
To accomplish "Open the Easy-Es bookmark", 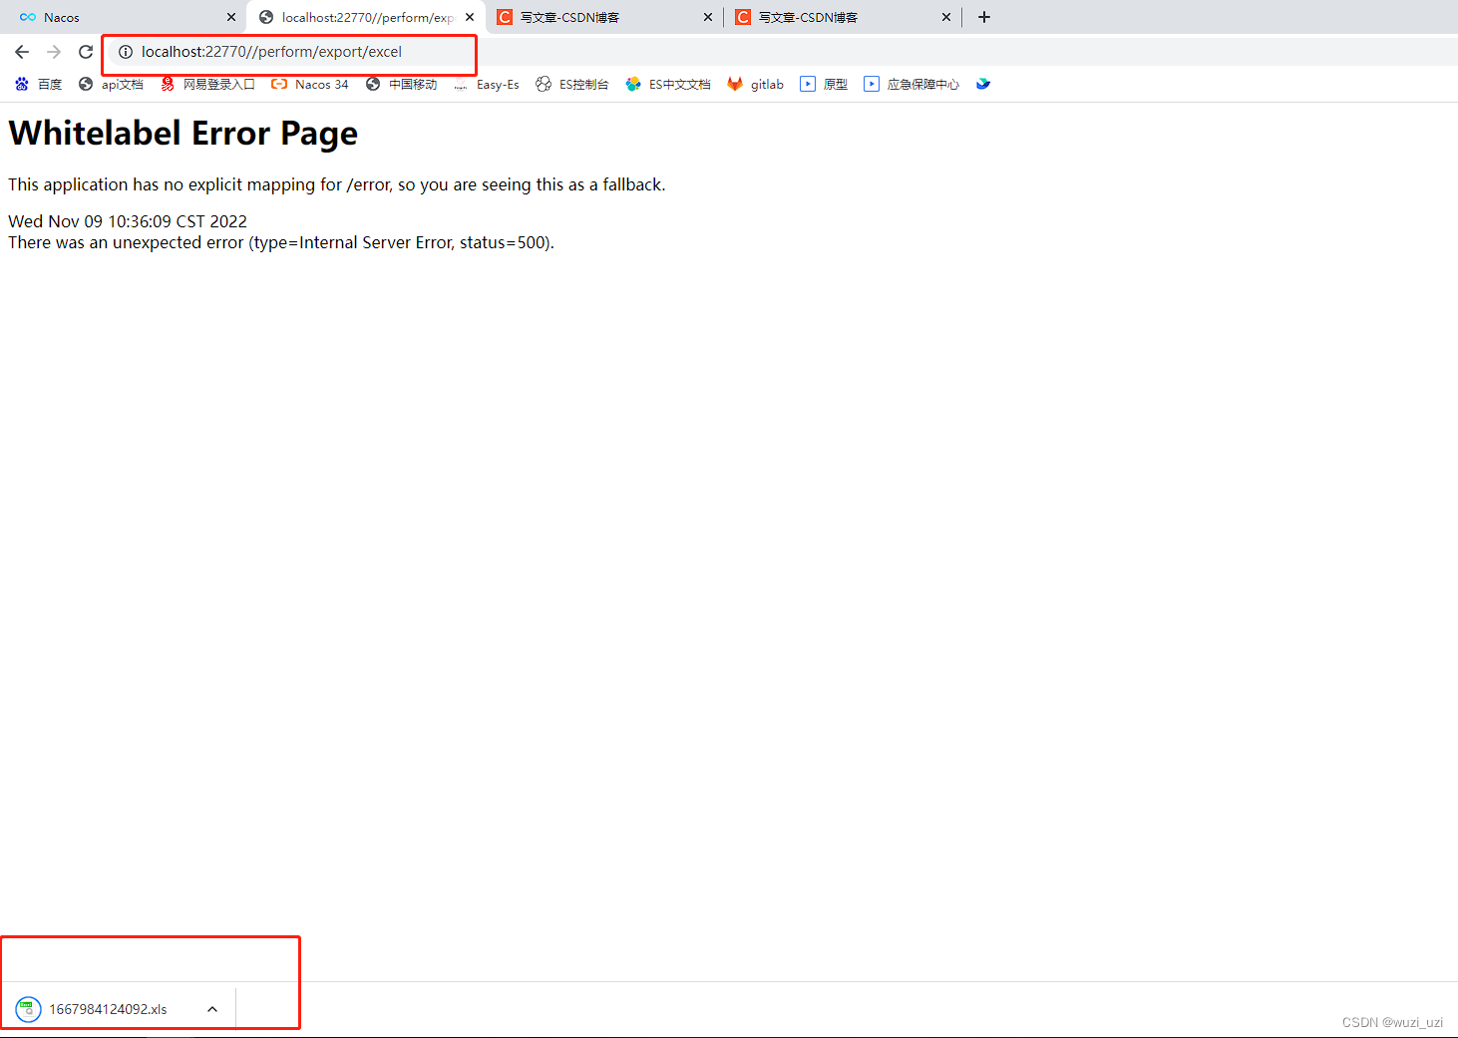I will [x=487, y=85].
